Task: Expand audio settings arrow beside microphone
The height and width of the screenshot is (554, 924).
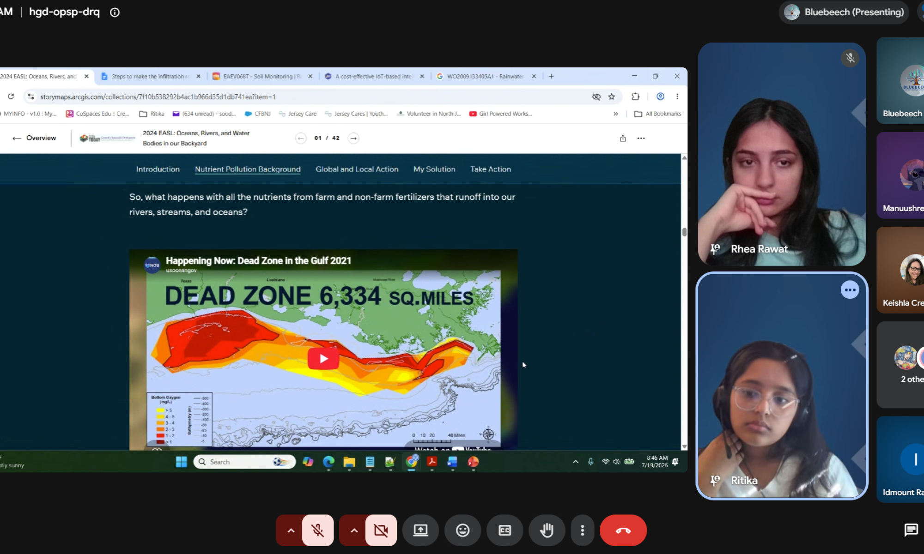Action: coord(291,530)
